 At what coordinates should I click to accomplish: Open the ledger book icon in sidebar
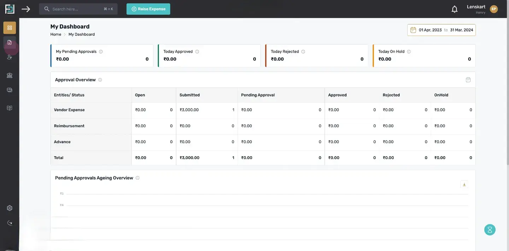tap(10, 108)
